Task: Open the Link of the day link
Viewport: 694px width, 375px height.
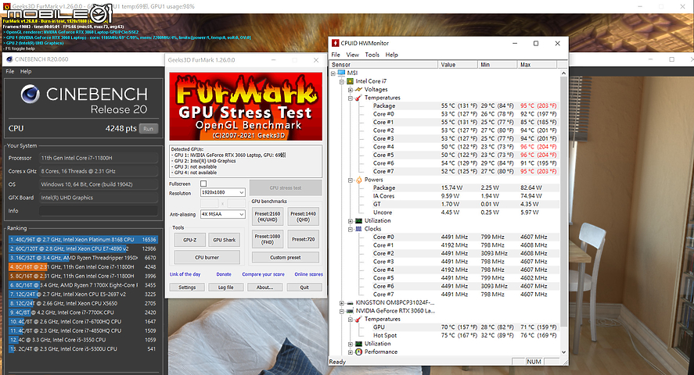Action: (185, 274)
